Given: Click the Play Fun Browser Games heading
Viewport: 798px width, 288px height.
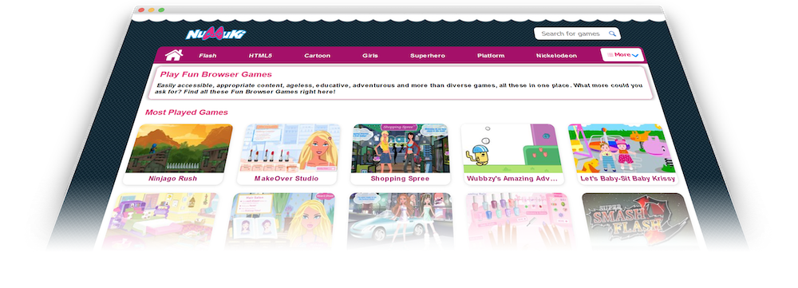Looking at the screenshot, I should [215, 74].
